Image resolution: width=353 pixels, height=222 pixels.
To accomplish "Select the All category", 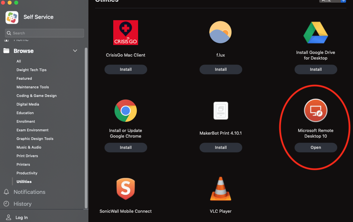I will 19,61.
